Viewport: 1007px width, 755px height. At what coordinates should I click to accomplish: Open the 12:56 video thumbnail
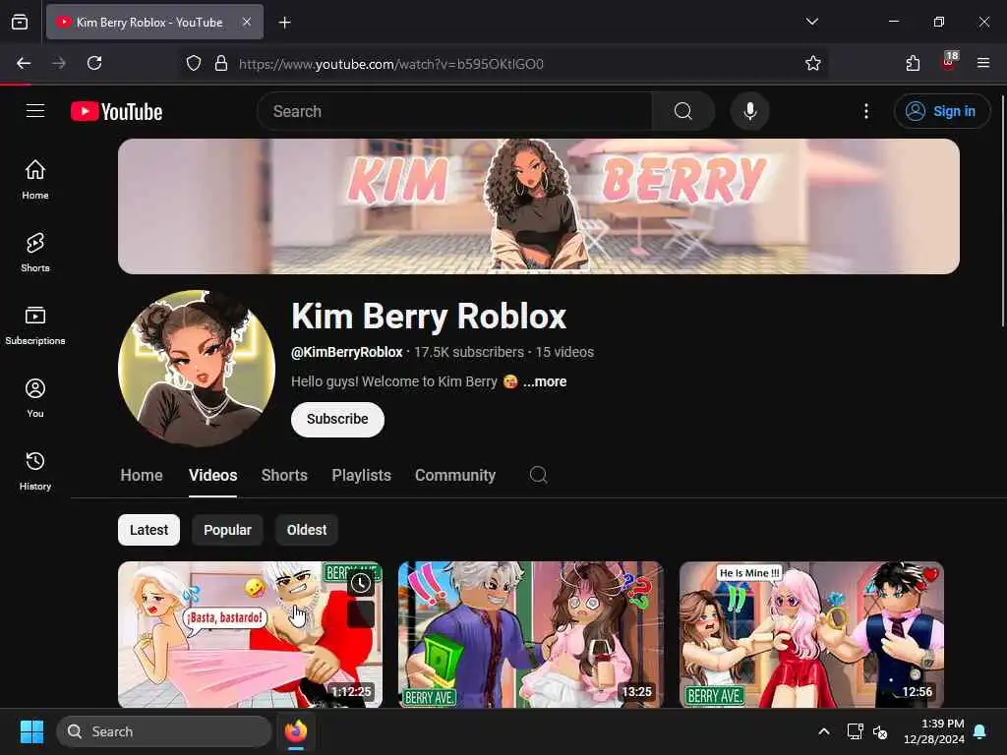click(x=811, y=634)
